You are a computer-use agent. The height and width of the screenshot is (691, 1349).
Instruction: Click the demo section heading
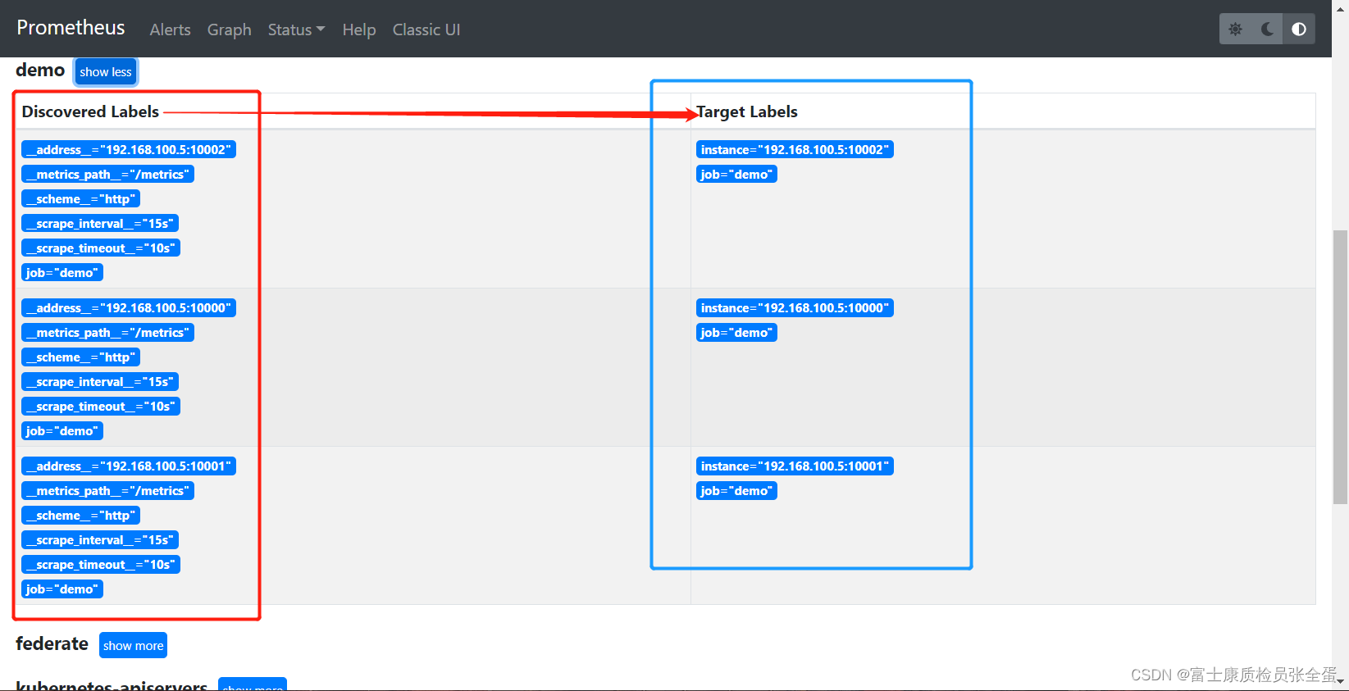tap(40, 70)
